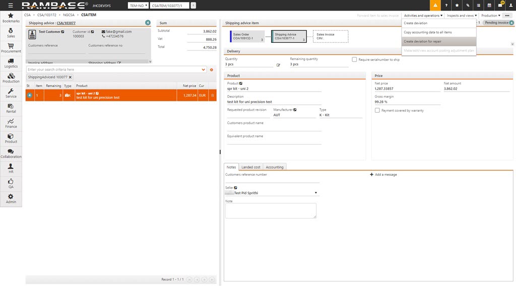Remove the ShippingAdviceId 103077 filter
The height and width of the screenshot is (287, 516).
pos(71,77)
